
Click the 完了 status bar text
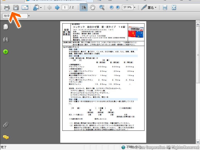pyautogui.click(x=3, y=147)
